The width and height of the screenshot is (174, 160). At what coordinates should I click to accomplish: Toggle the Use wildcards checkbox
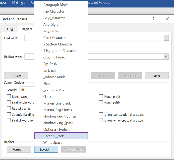click(x=9, y=108)
